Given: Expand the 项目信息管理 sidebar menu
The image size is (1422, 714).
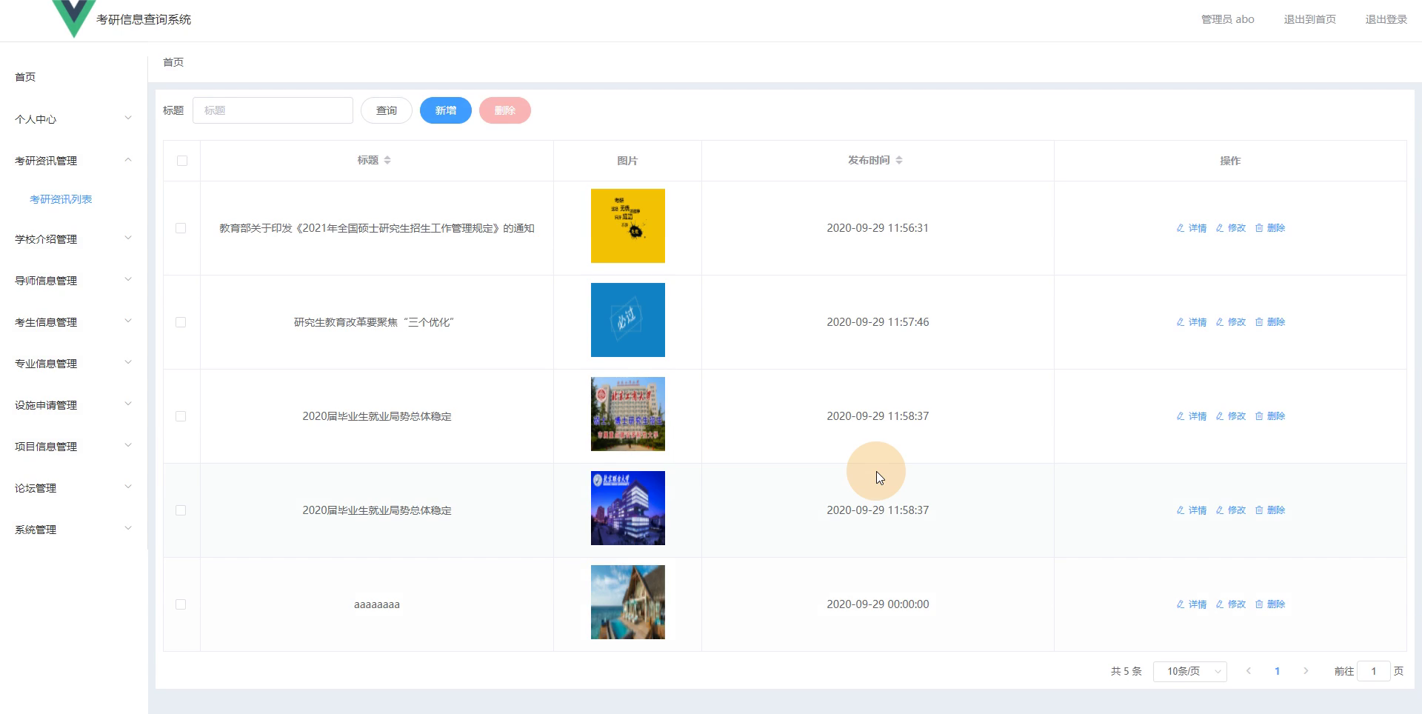Looking at the screenshot, I should coord(73,447).
